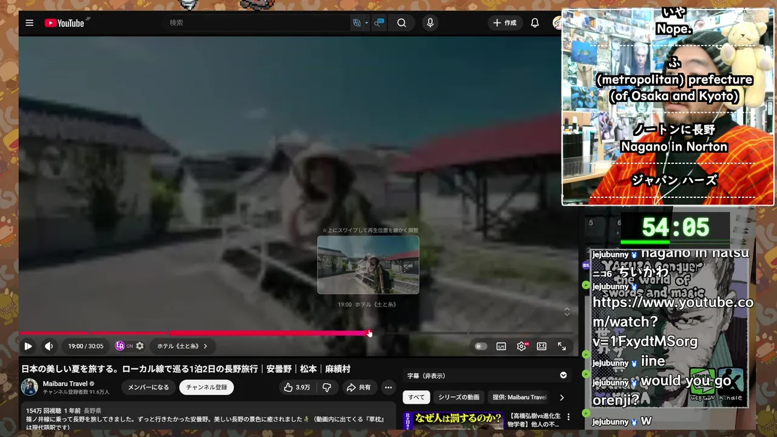Screen dimensions: 777x437
Task: Toggle the Language Reactor ON switch
Action: (124, 346)
